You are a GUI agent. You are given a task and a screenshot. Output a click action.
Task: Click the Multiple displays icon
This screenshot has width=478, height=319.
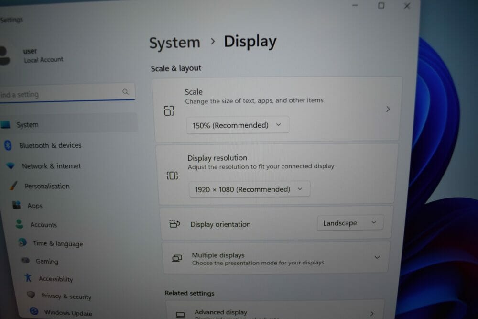pos(177,258)
